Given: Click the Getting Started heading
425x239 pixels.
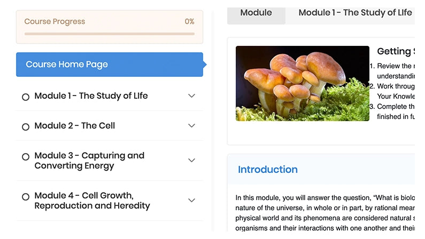Looking at the screenshot, I should 396,52.
